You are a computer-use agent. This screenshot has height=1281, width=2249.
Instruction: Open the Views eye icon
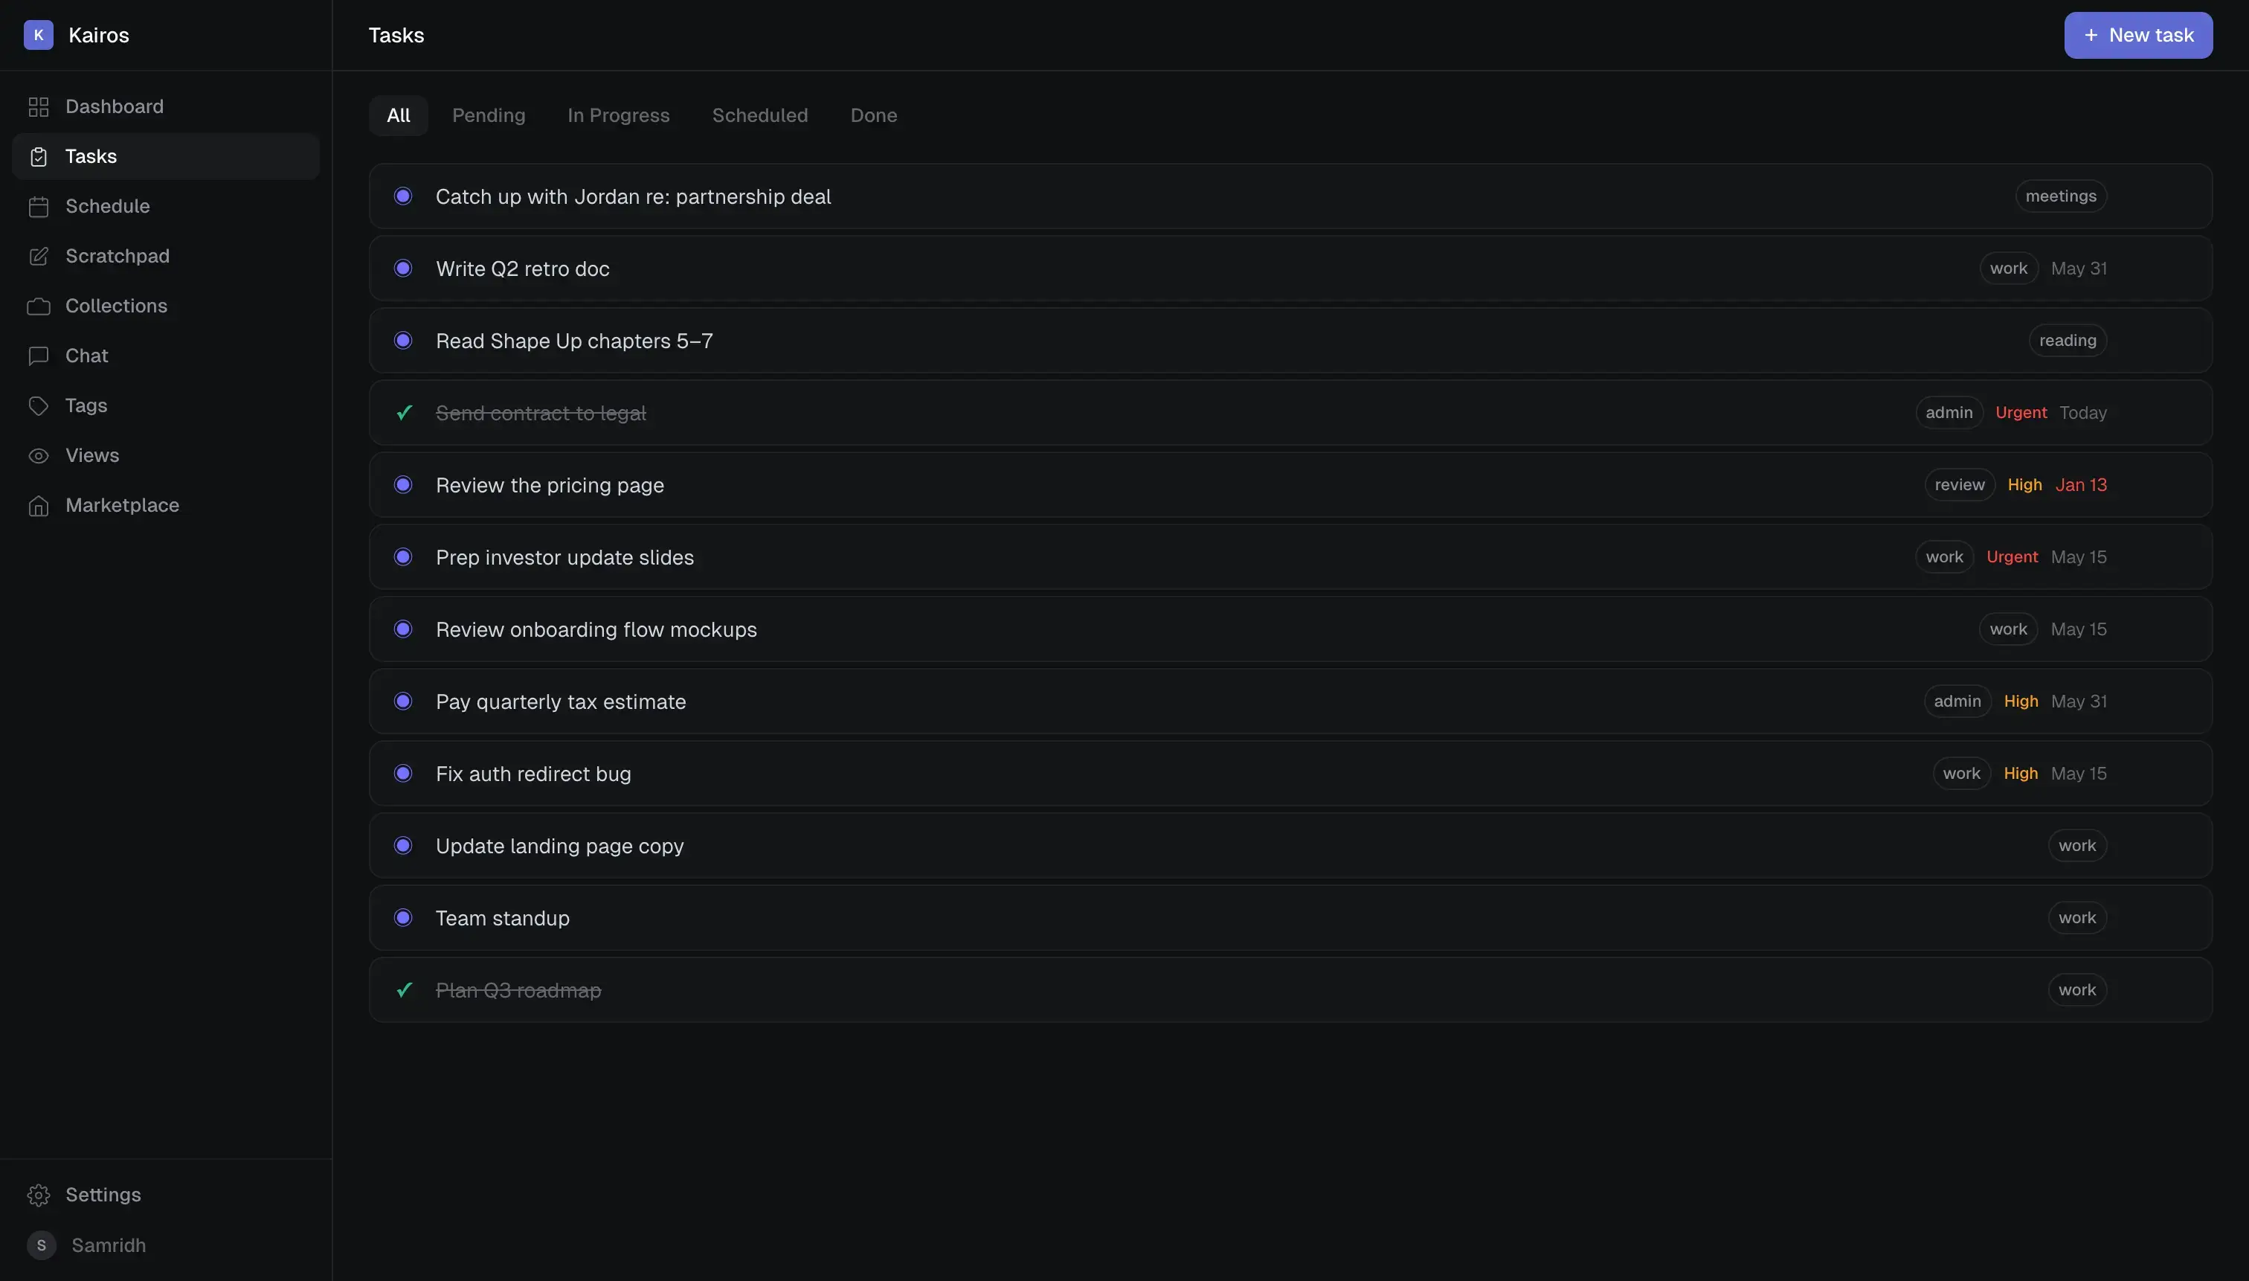tap(38, 456)
